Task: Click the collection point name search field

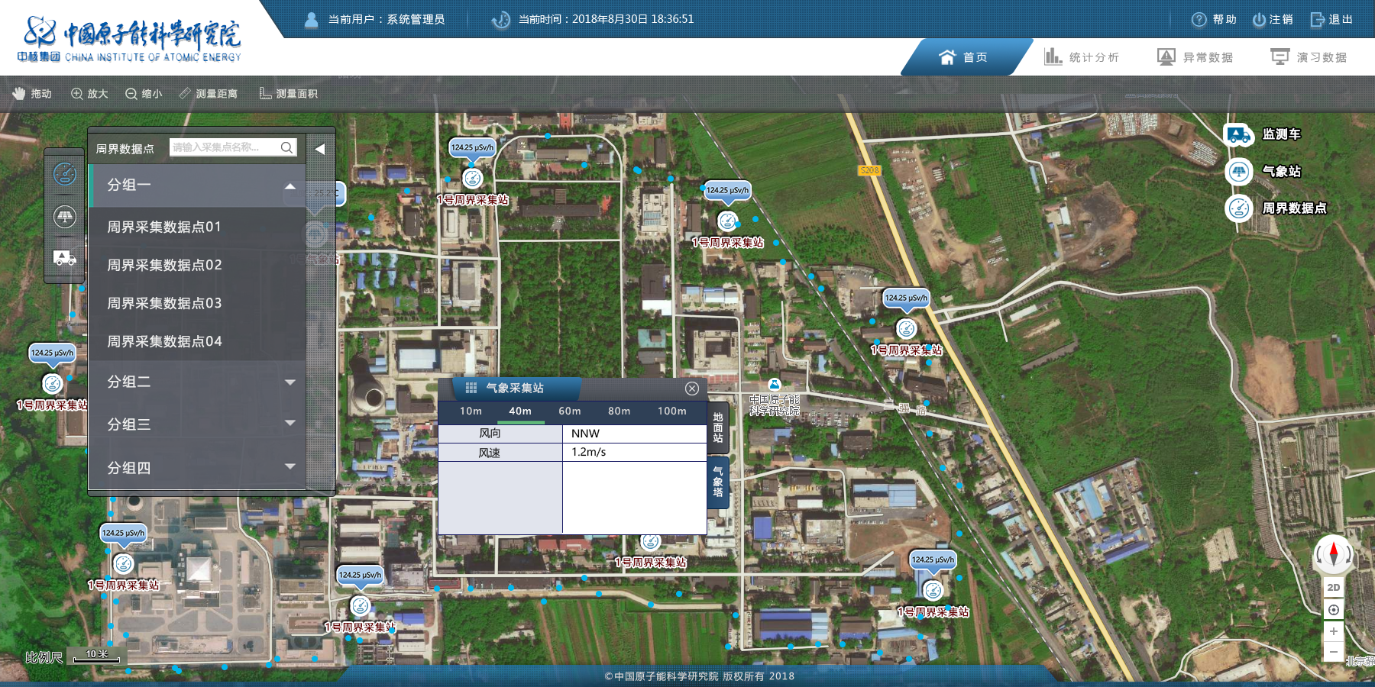Action: click(x=224, y=147)
